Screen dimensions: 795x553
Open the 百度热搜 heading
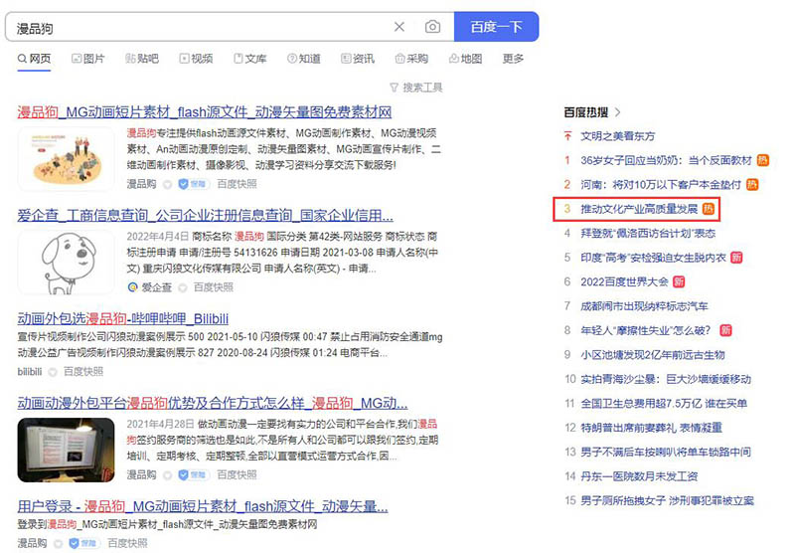585,112
